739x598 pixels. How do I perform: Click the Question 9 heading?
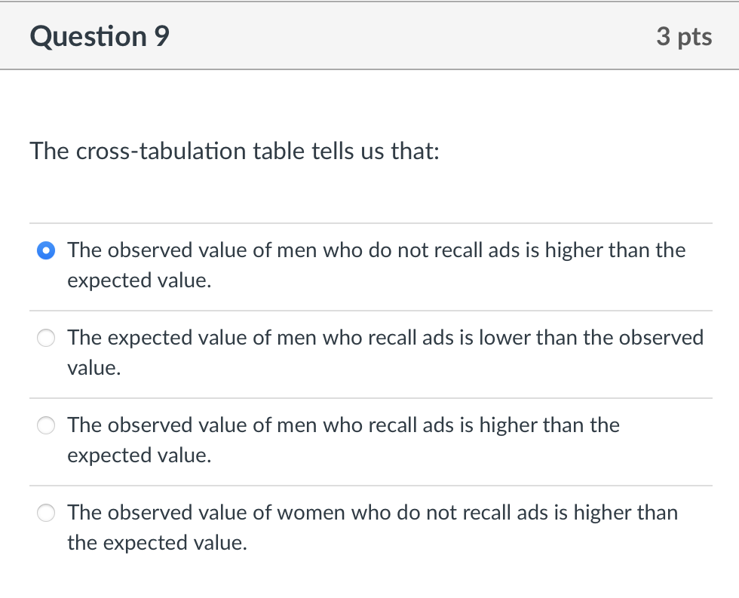tap(98, 35)
